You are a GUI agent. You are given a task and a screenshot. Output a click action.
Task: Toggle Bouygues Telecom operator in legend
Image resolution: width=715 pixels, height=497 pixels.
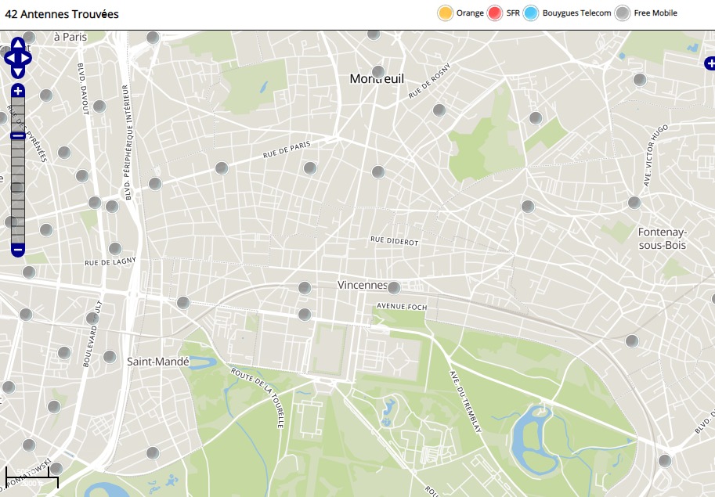coord(532,13)
